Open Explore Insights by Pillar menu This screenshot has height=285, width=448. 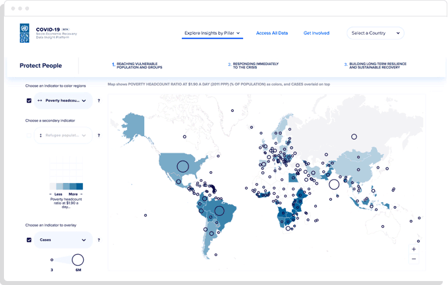tap(212, 33)
